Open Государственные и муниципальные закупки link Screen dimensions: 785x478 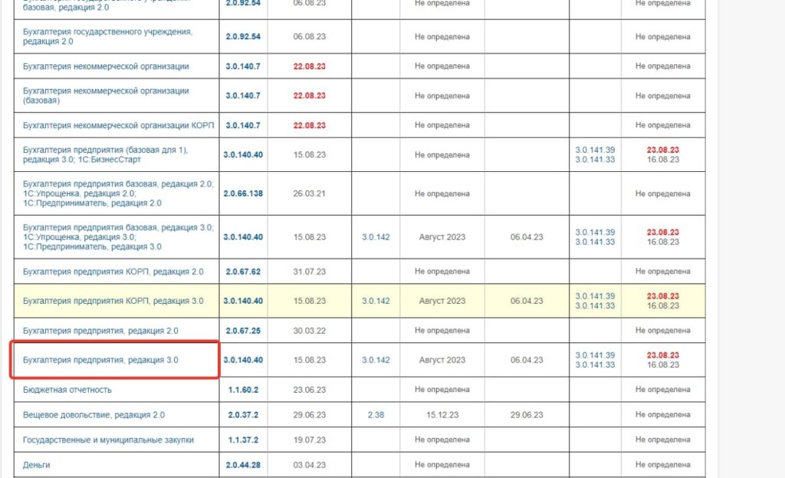click(108, 440)
